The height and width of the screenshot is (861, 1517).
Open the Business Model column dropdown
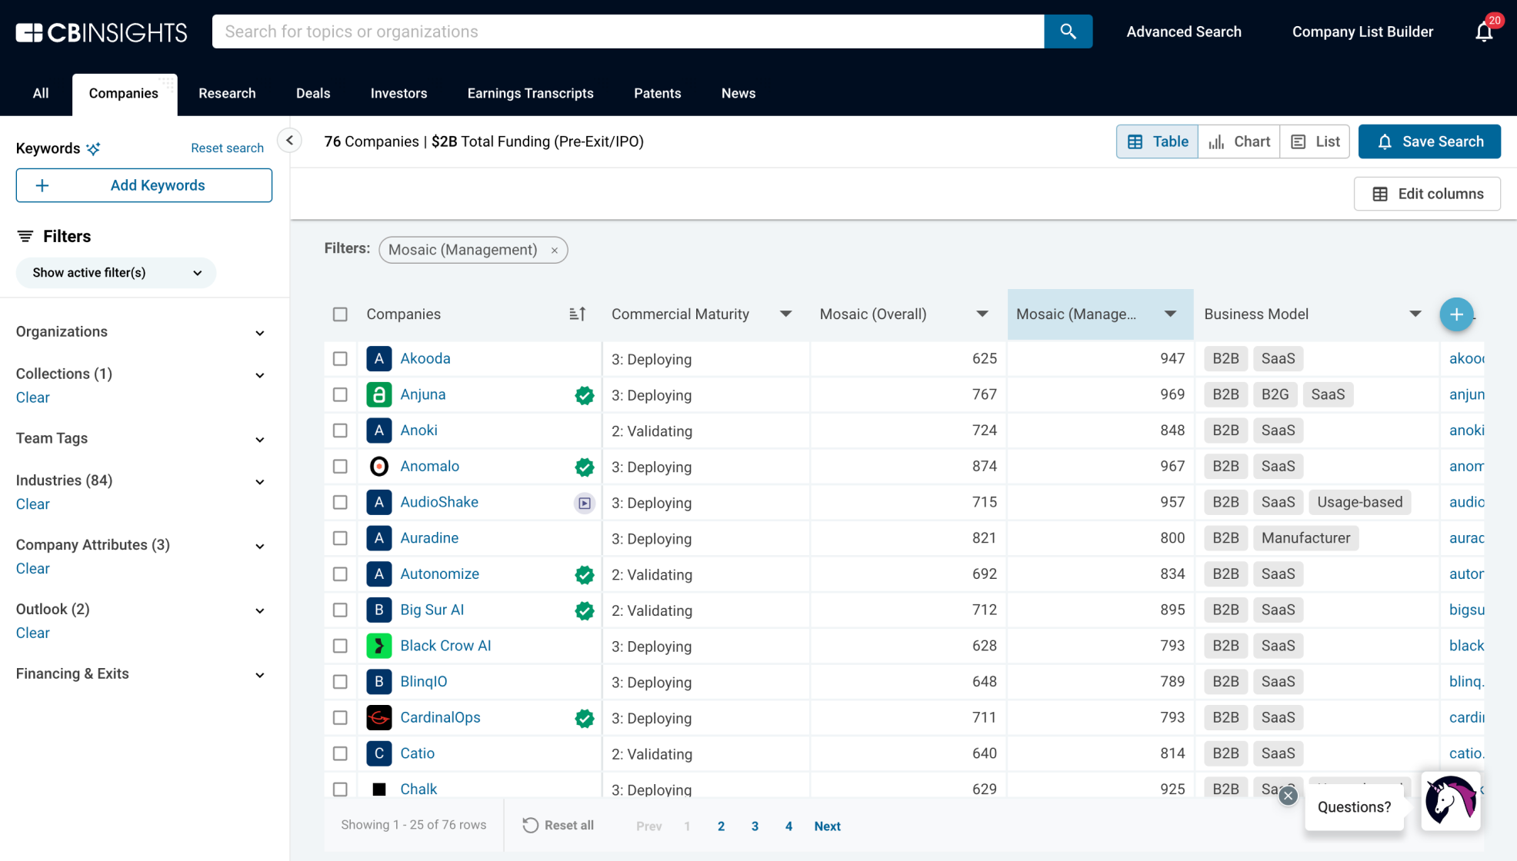pyautogui.click(x=1415, y=314)
